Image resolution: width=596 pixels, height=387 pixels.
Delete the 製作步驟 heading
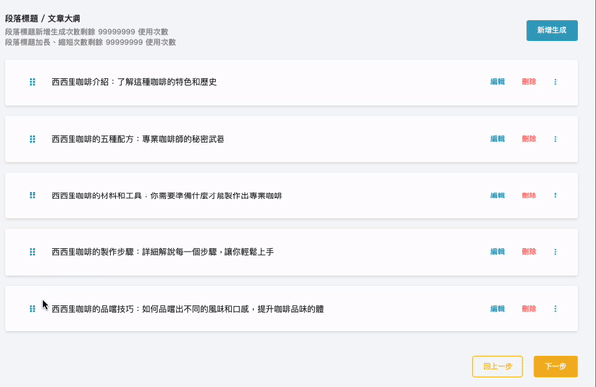[x=529, y=251]
